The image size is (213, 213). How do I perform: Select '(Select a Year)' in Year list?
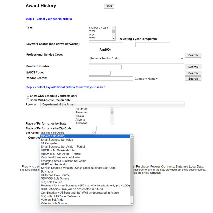(x=101, y=28)
